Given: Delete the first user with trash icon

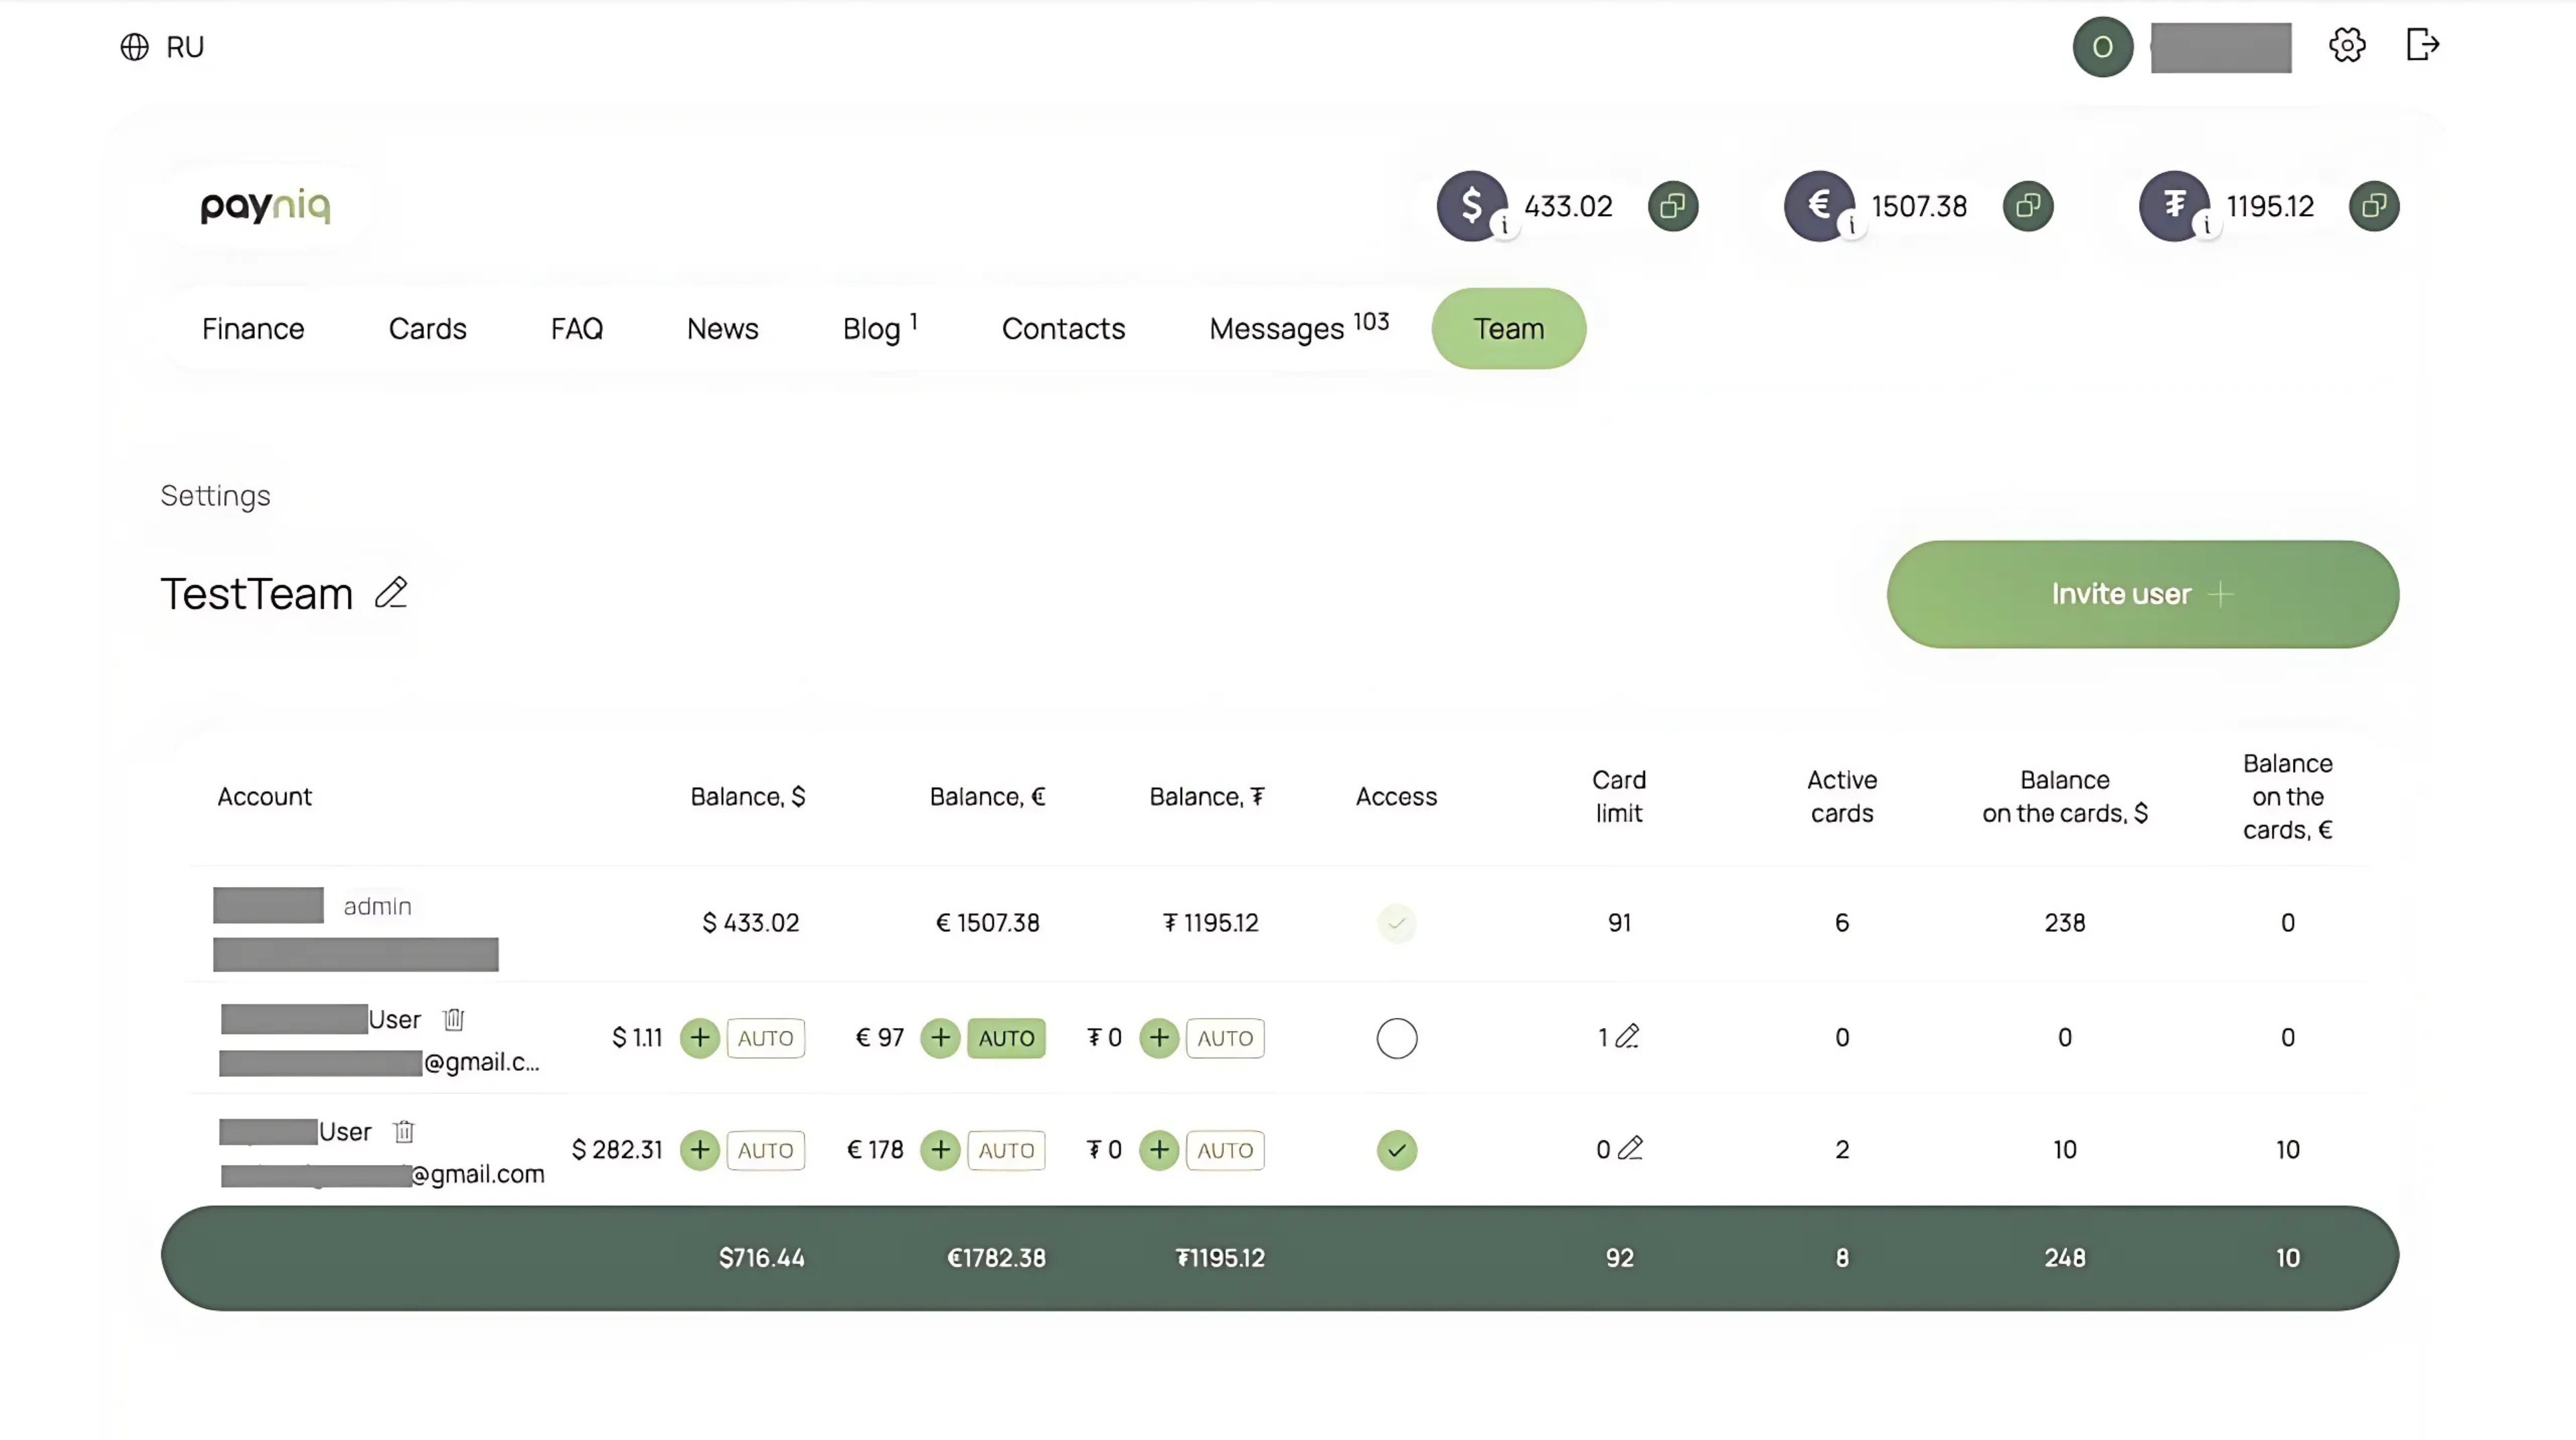Looking at the screenshot, I should (454, 1019).
